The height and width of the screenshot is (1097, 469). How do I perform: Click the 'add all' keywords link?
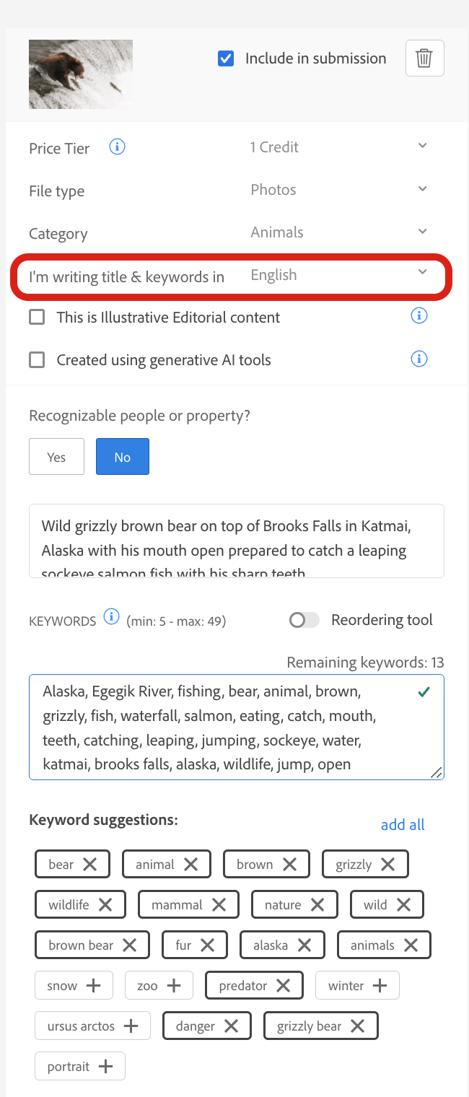click(x=403, y=825)
